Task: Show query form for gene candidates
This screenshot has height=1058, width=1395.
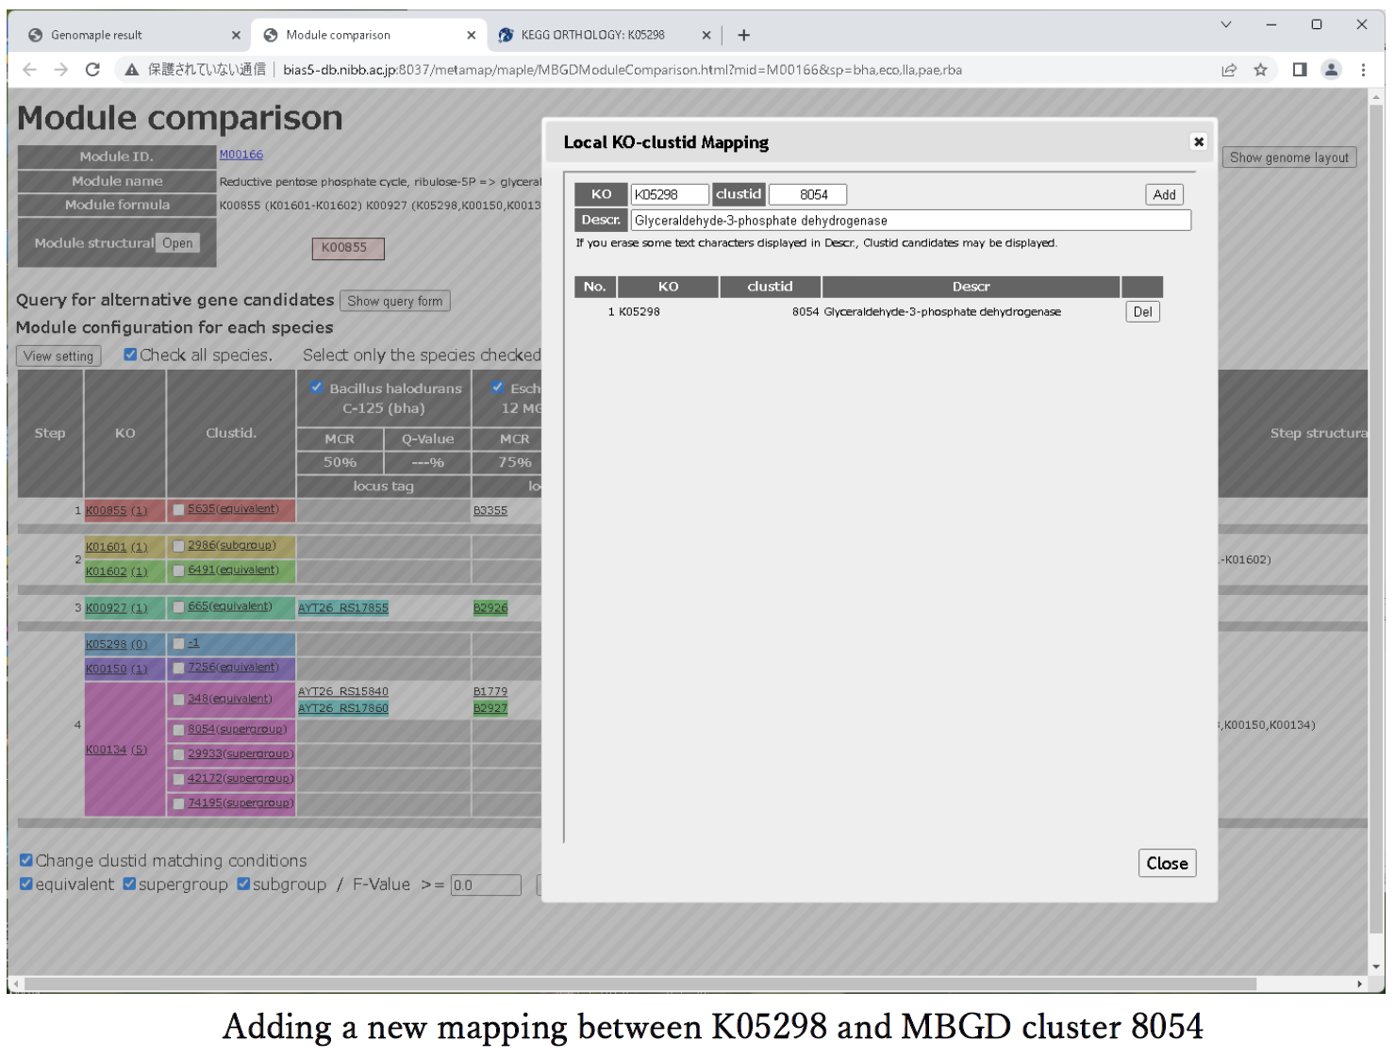Action: pyautogui.click(x=394, y=301)
